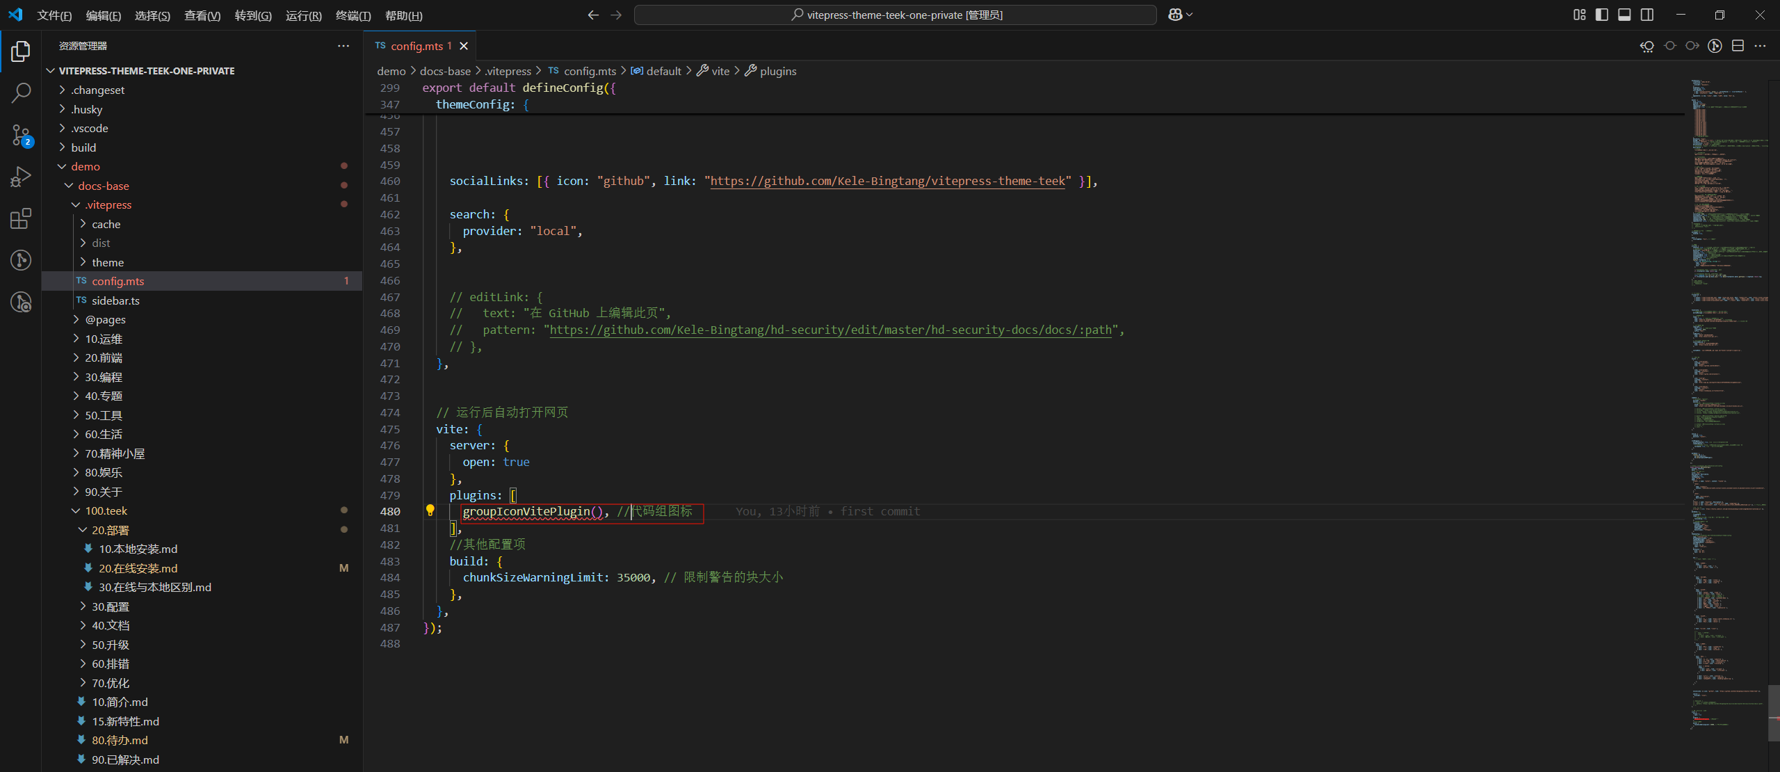Click the git blame annotation first commit
This screenshot has width=1780, height=772.
[828, 511]
